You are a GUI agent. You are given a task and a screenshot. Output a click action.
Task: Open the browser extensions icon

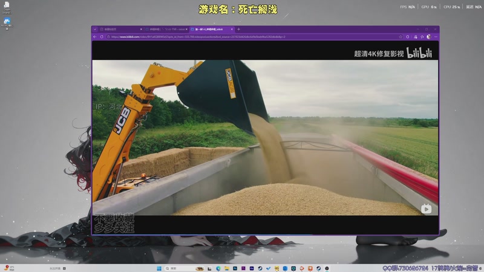pyautogui.click(x=408, y=37)
